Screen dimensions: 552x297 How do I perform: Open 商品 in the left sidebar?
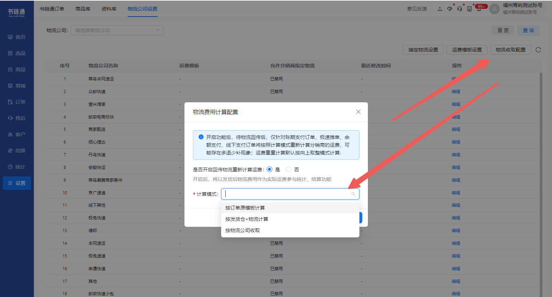[x=17, y=69]
